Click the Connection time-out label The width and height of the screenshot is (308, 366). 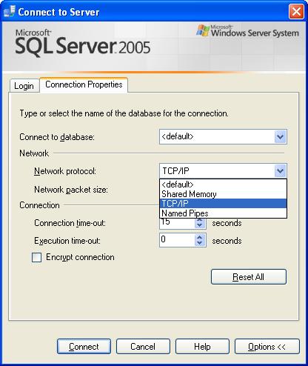[70, 223]
